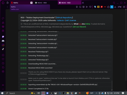Open Settings gear in sidebar
Viewport: 127px width, 95px height.
3,71
